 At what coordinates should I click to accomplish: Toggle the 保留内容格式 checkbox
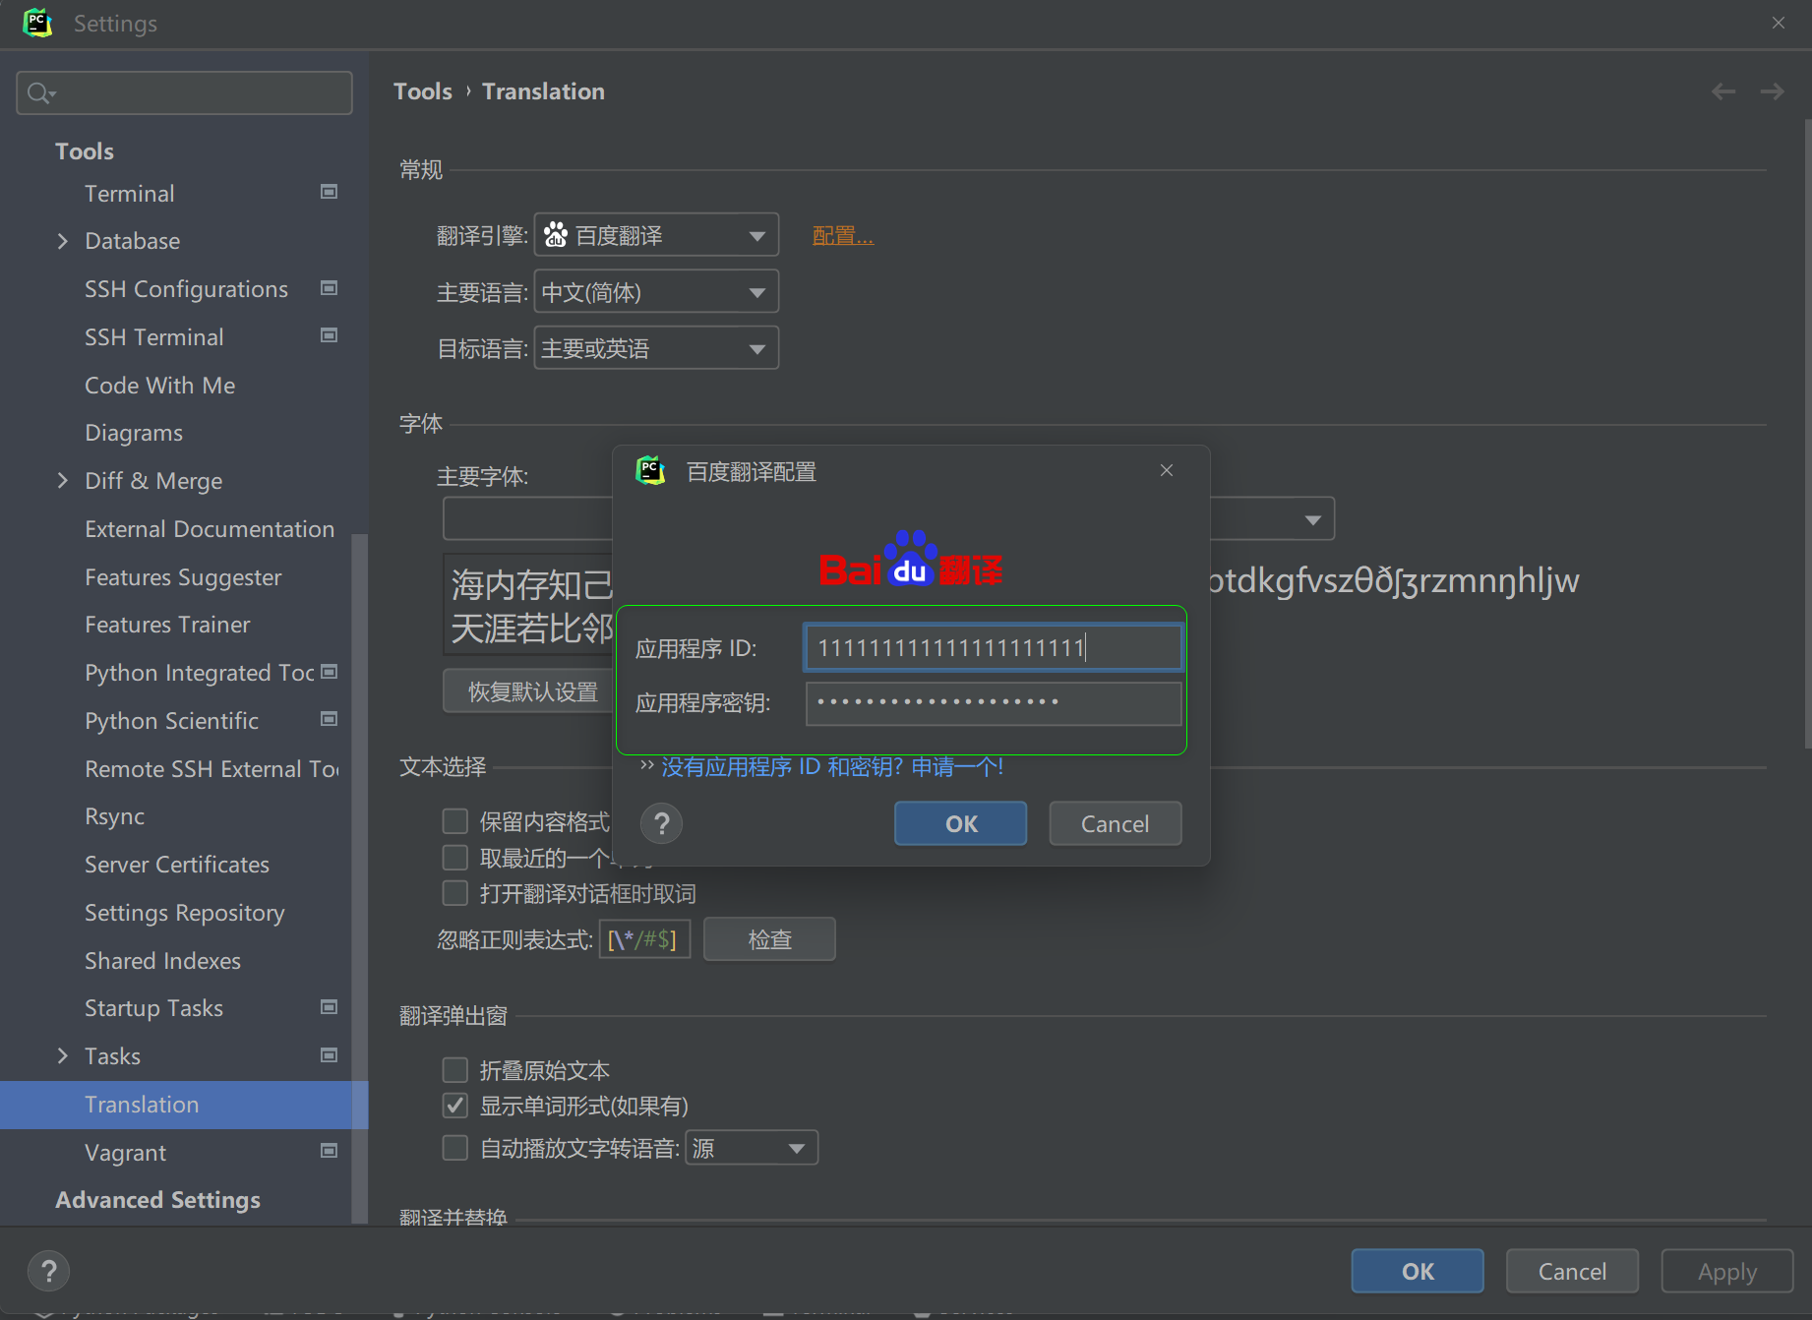[454, 821]
